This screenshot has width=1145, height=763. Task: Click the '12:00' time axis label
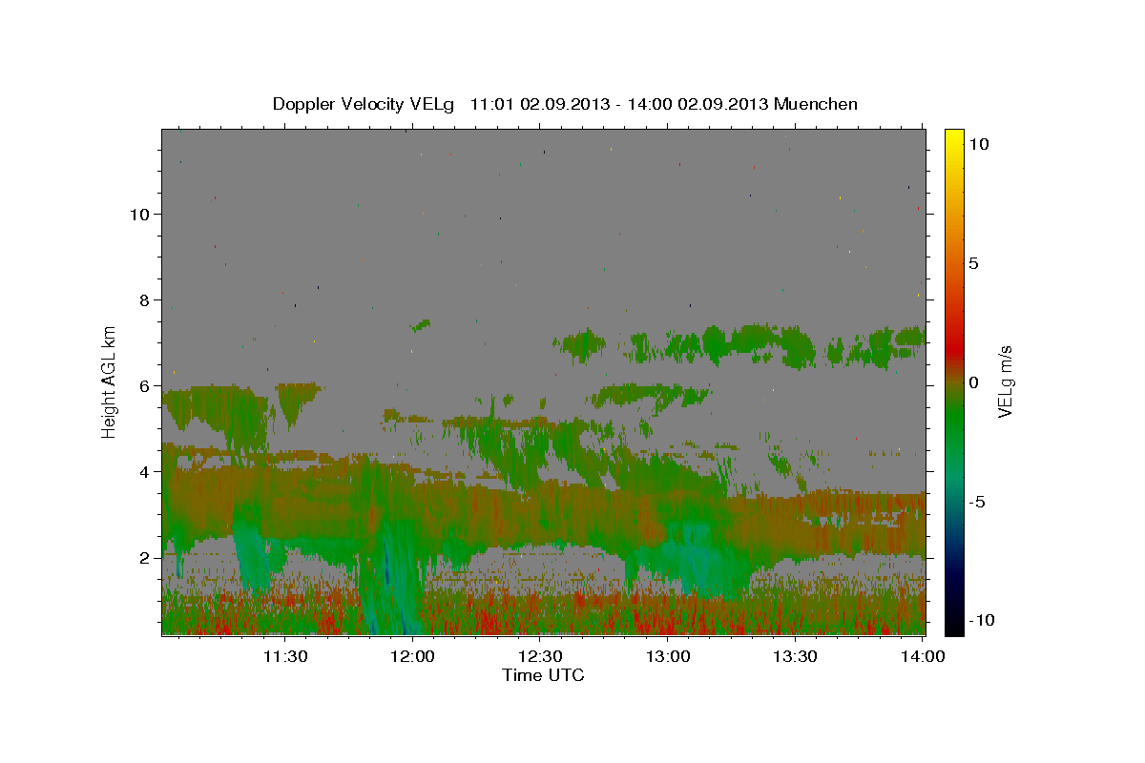click(412, 656)
